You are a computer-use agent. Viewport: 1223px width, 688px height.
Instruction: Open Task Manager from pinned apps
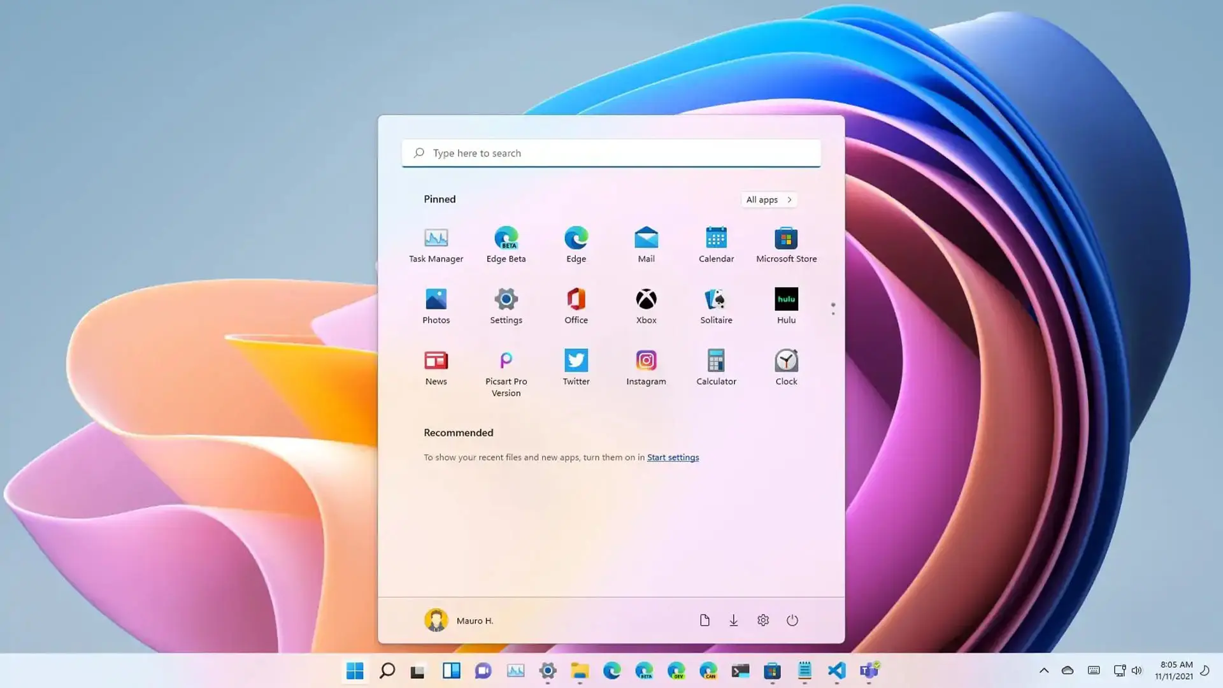pyautogui.click(x=436, y=245)
